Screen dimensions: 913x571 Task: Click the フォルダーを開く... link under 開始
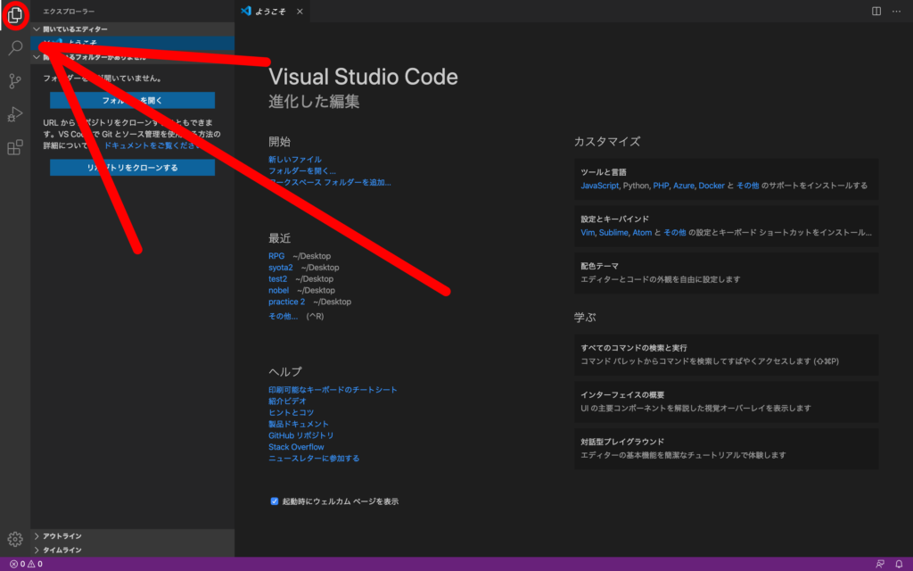click(301, 170)
